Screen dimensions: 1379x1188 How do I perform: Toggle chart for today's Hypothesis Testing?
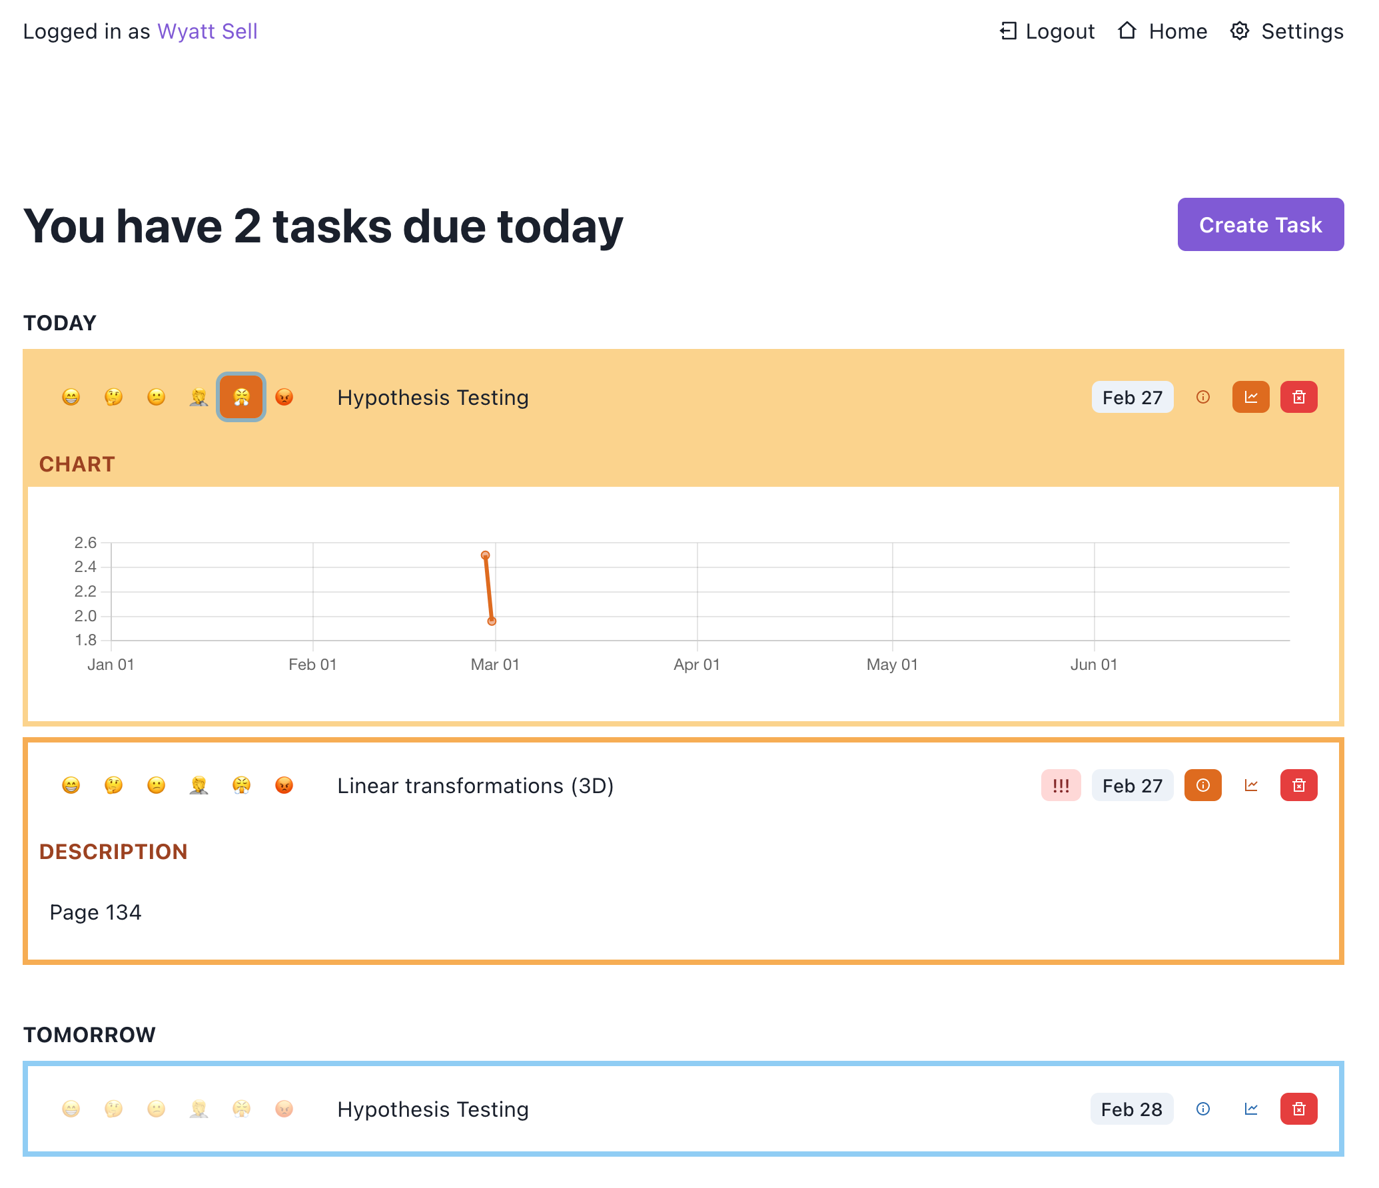(x=1250, y=398)
